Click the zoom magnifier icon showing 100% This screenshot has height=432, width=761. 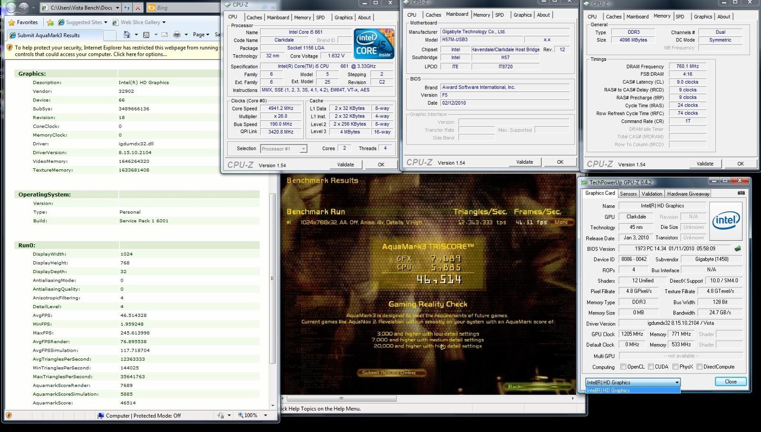(x=241, y=415)
